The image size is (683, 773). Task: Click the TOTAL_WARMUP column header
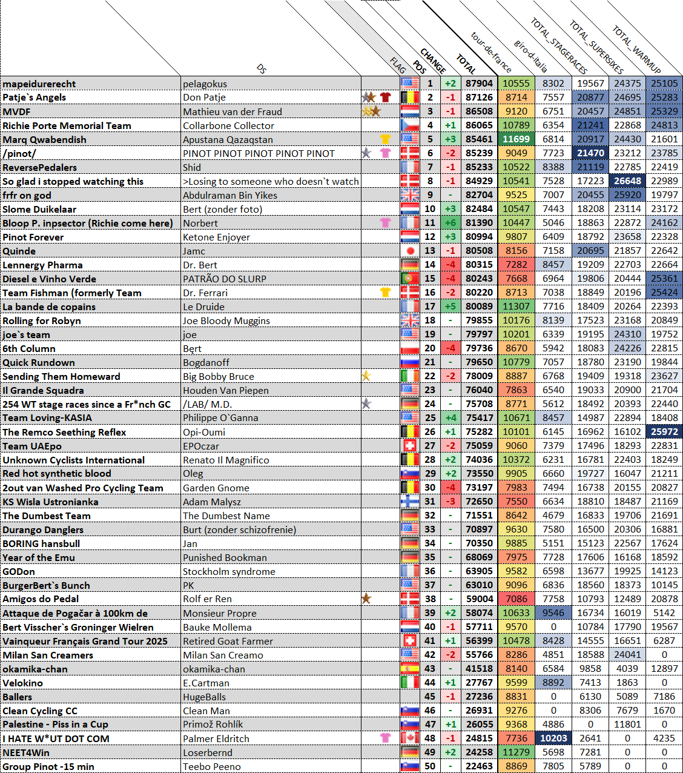[636, 50]
